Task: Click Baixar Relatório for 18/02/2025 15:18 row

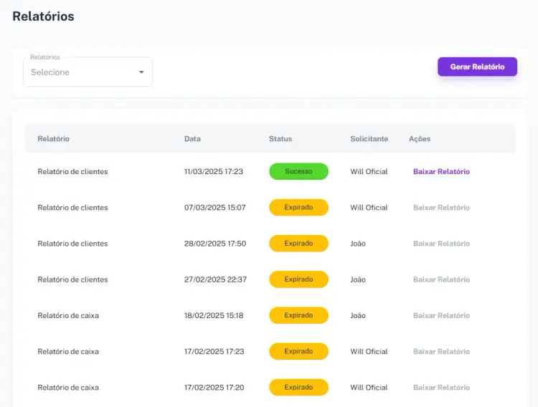Action: (x=441, y=315)
